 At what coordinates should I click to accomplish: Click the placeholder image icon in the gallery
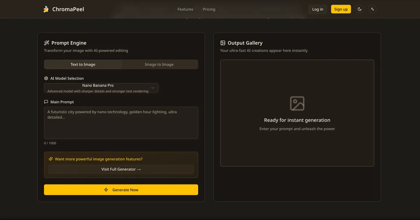(x=297, y=104)
